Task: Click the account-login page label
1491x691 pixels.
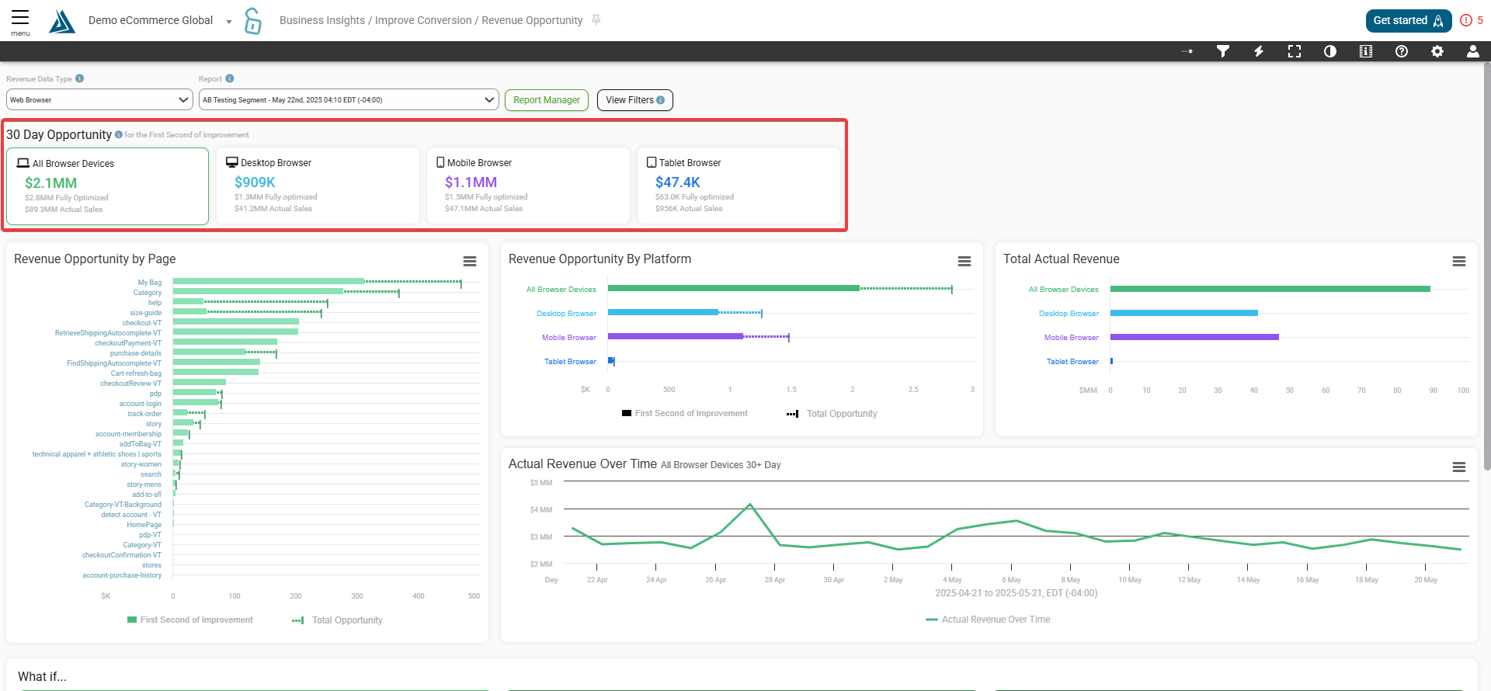Action: tap(141, 404)
